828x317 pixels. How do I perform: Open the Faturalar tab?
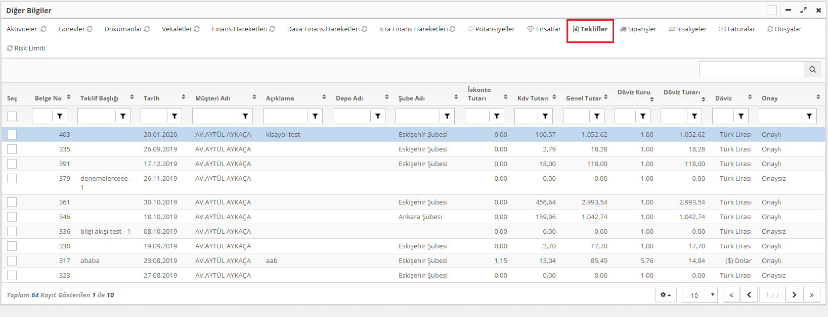(737, 29)
